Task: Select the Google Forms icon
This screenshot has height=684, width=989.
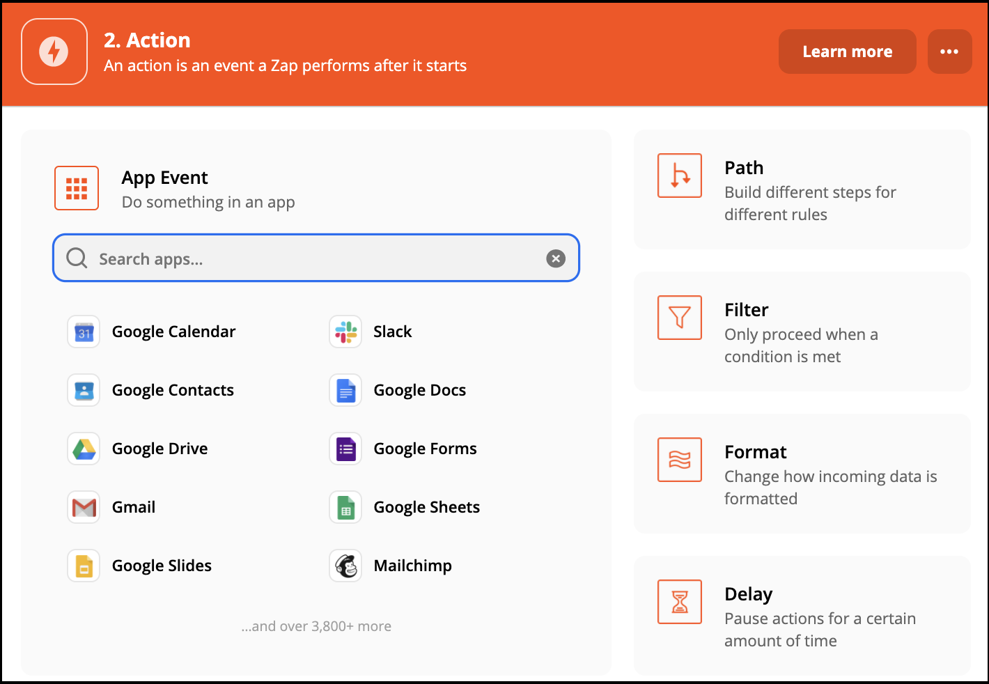Action: pos(345,449)
